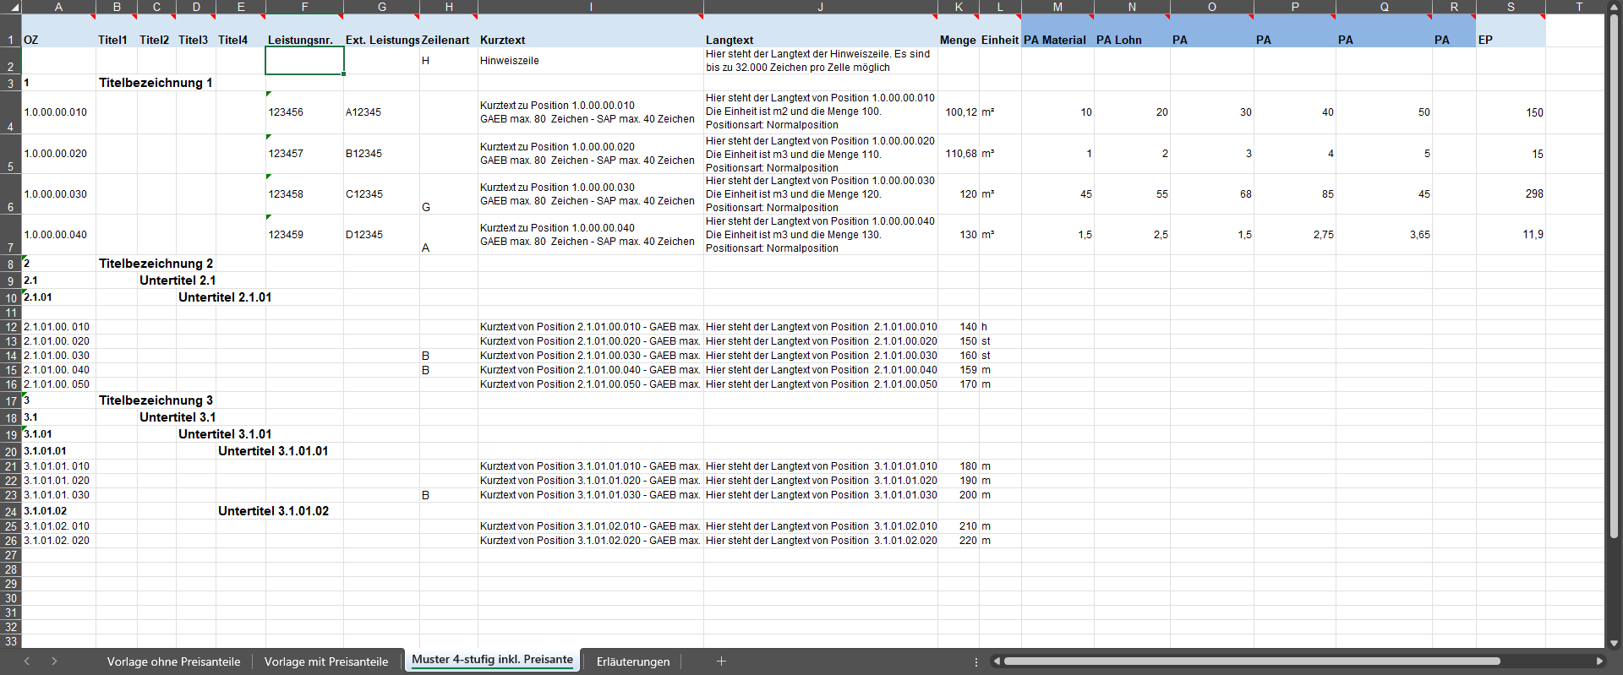Viewport: 1623px width, 675px height.
Task: Click horizontal scrollbar left arrow
Action: click(x=997, y=661)
